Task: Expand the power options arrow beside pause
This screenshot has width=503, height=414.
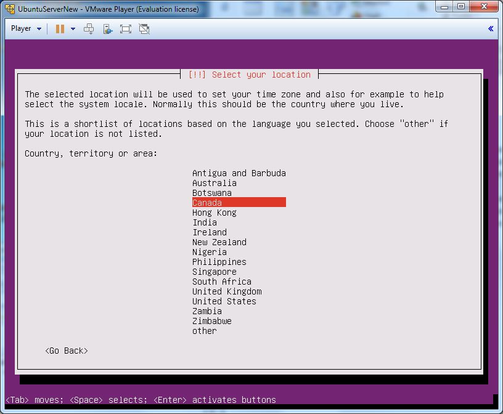Action: pyautogui.click(x=73, y=29)
